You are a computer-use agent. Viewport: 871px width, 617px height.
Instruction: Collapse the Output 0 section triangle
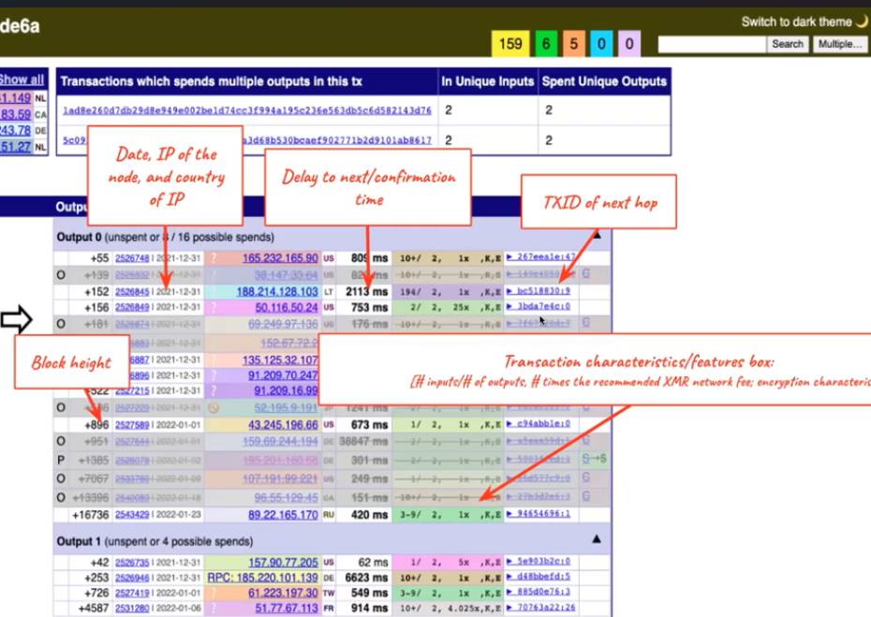[596, 237]
